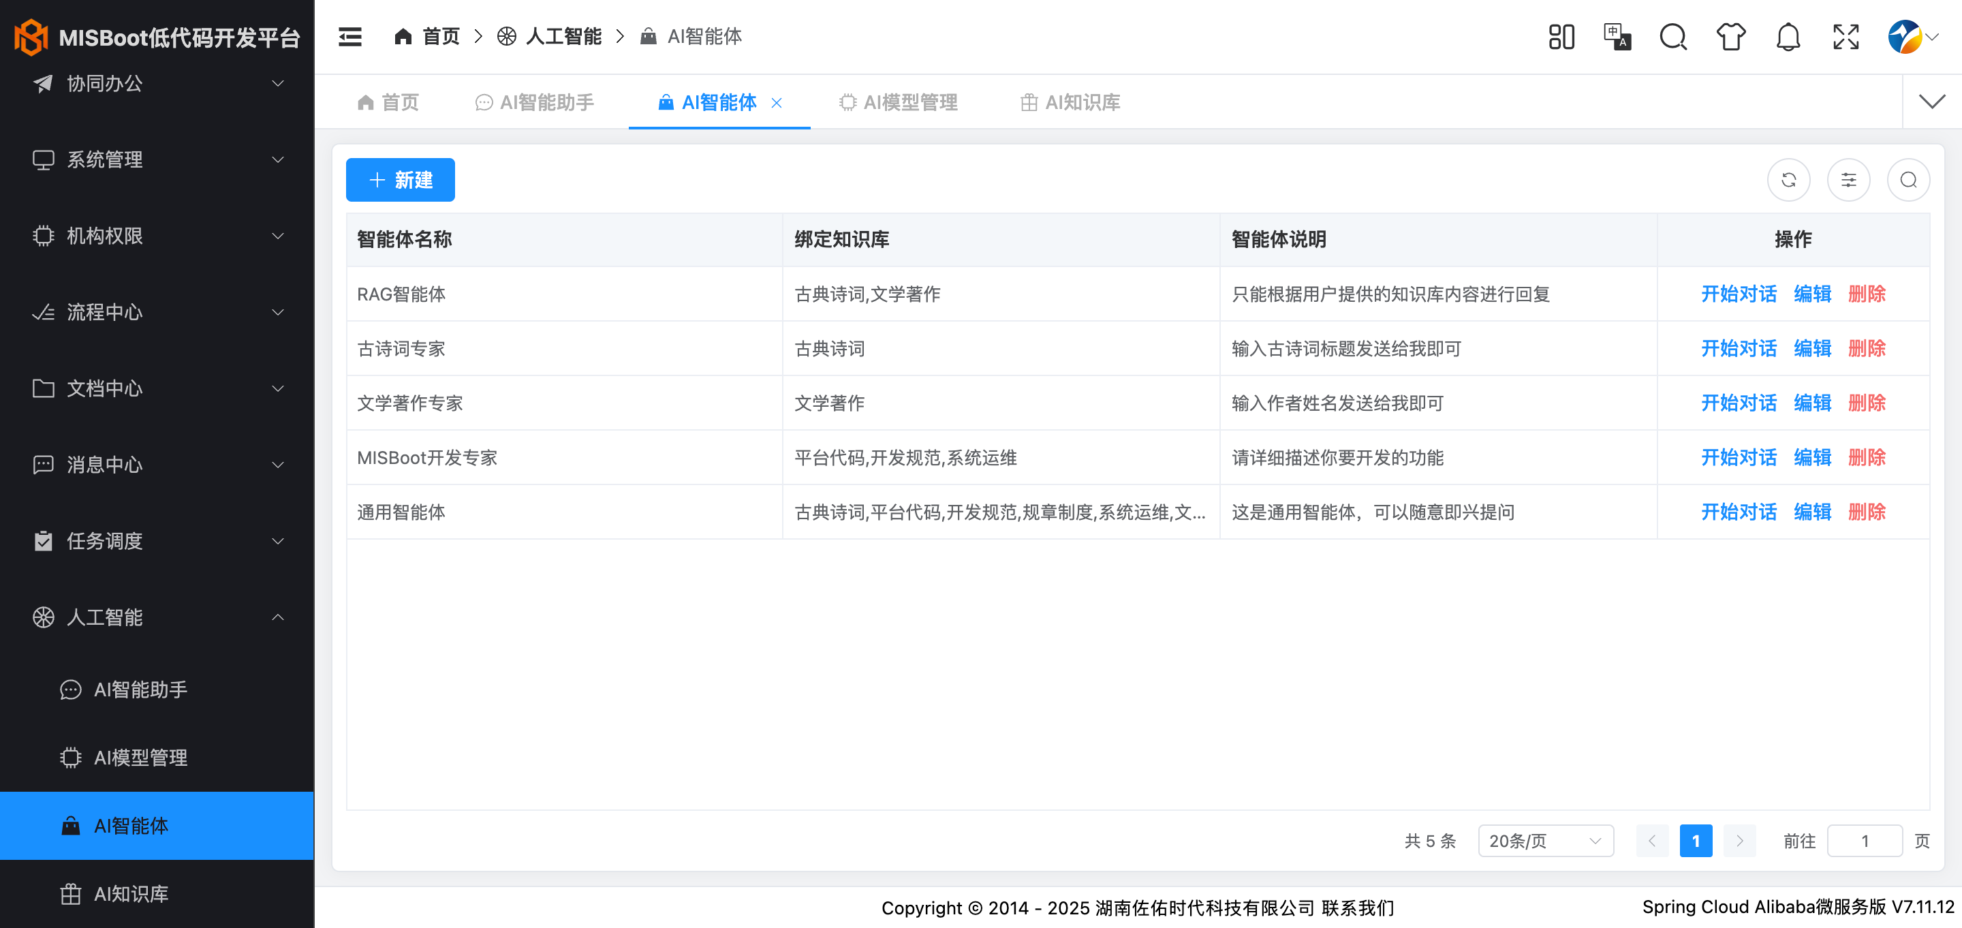Start chat with 通用智能体
This screenshot has height=928, width=1962.
[1739, 512]
